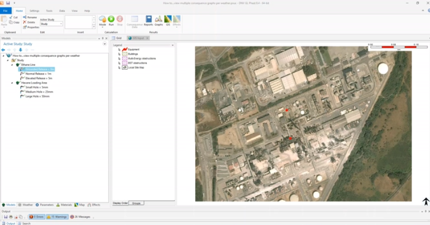This screenshot has height=225, width=430.
Task: Close the GIS Input tab
Action: pos(147,38)
